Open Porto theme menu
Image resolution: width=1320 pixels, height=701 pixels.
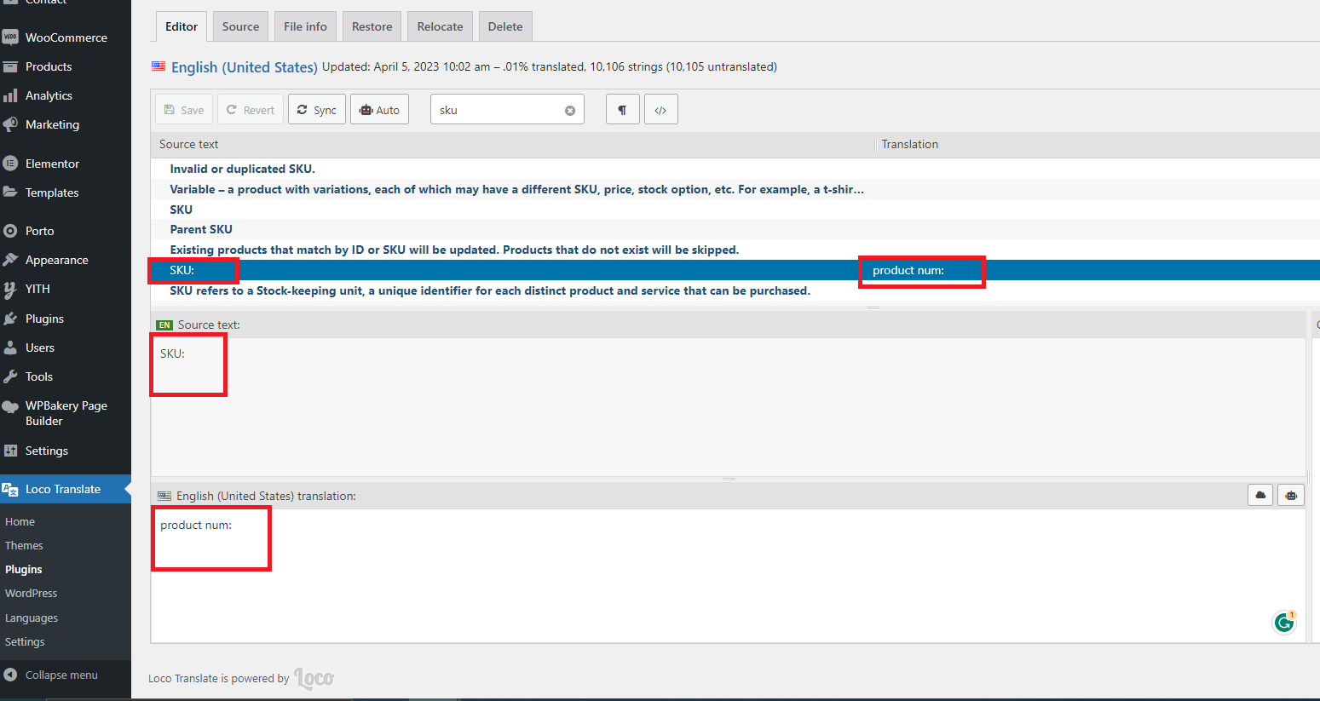pyautogui.click(x=66, y=231)
